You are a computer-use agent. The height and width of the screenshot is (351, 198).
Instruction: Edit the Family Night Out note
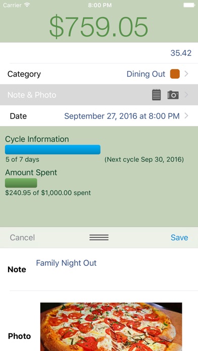click(x=66, y=263)
